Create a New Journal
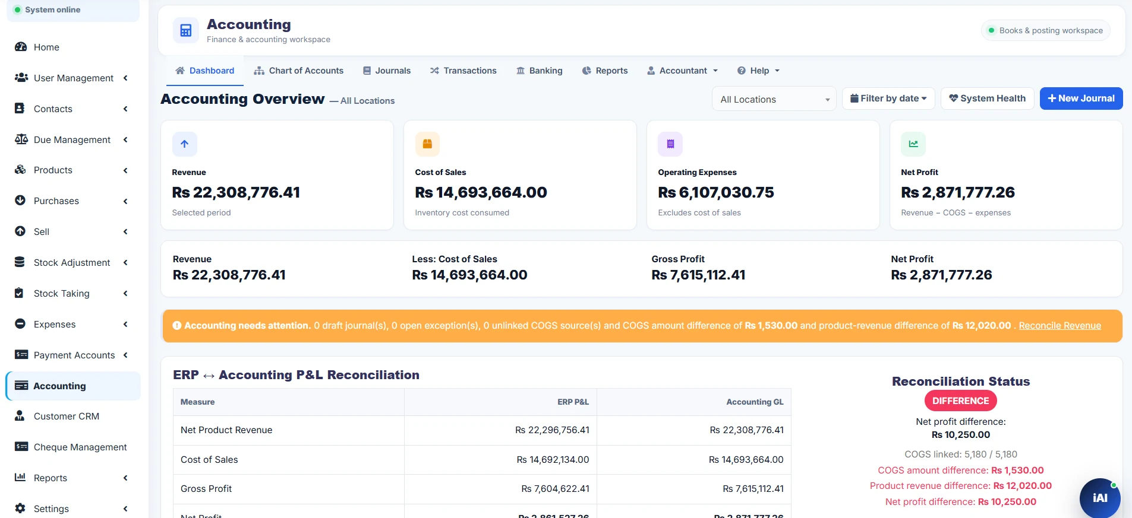Screen dimensions: 1132x518 pyautogui.click(x=1081, y=98)
